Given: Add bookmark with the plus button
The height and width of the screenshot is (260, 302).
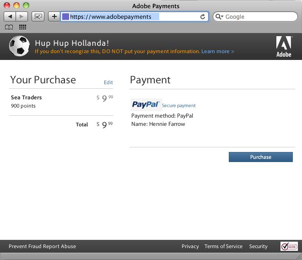Looking at the screenshot, I should pyautogui.click(x=54, y=16).
